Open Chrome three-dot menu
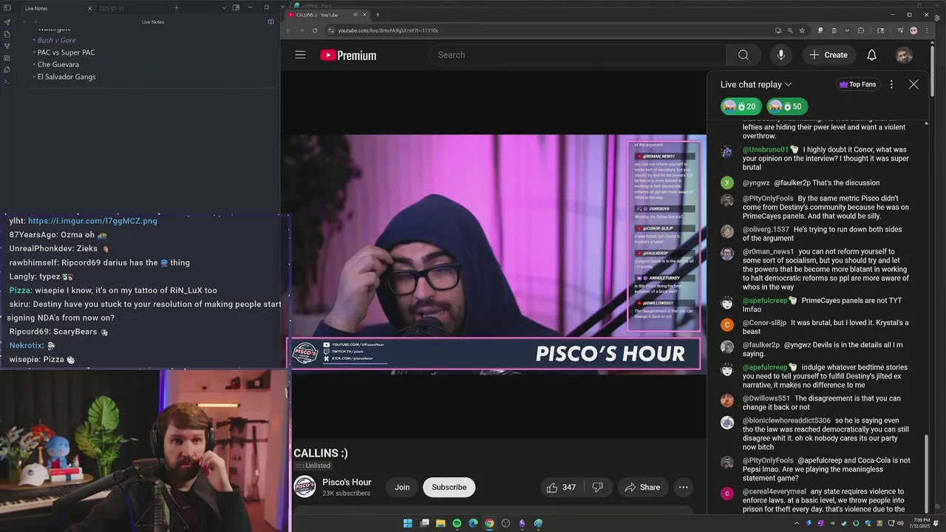This screenshot has height=532, width=946. pyautogui.click(x=927, y=30)
